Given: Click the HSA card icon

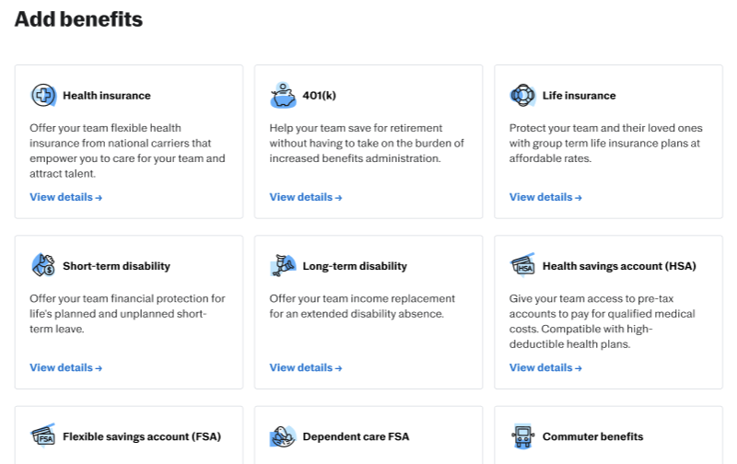Looking at the screenshot, I should [522, 266].
